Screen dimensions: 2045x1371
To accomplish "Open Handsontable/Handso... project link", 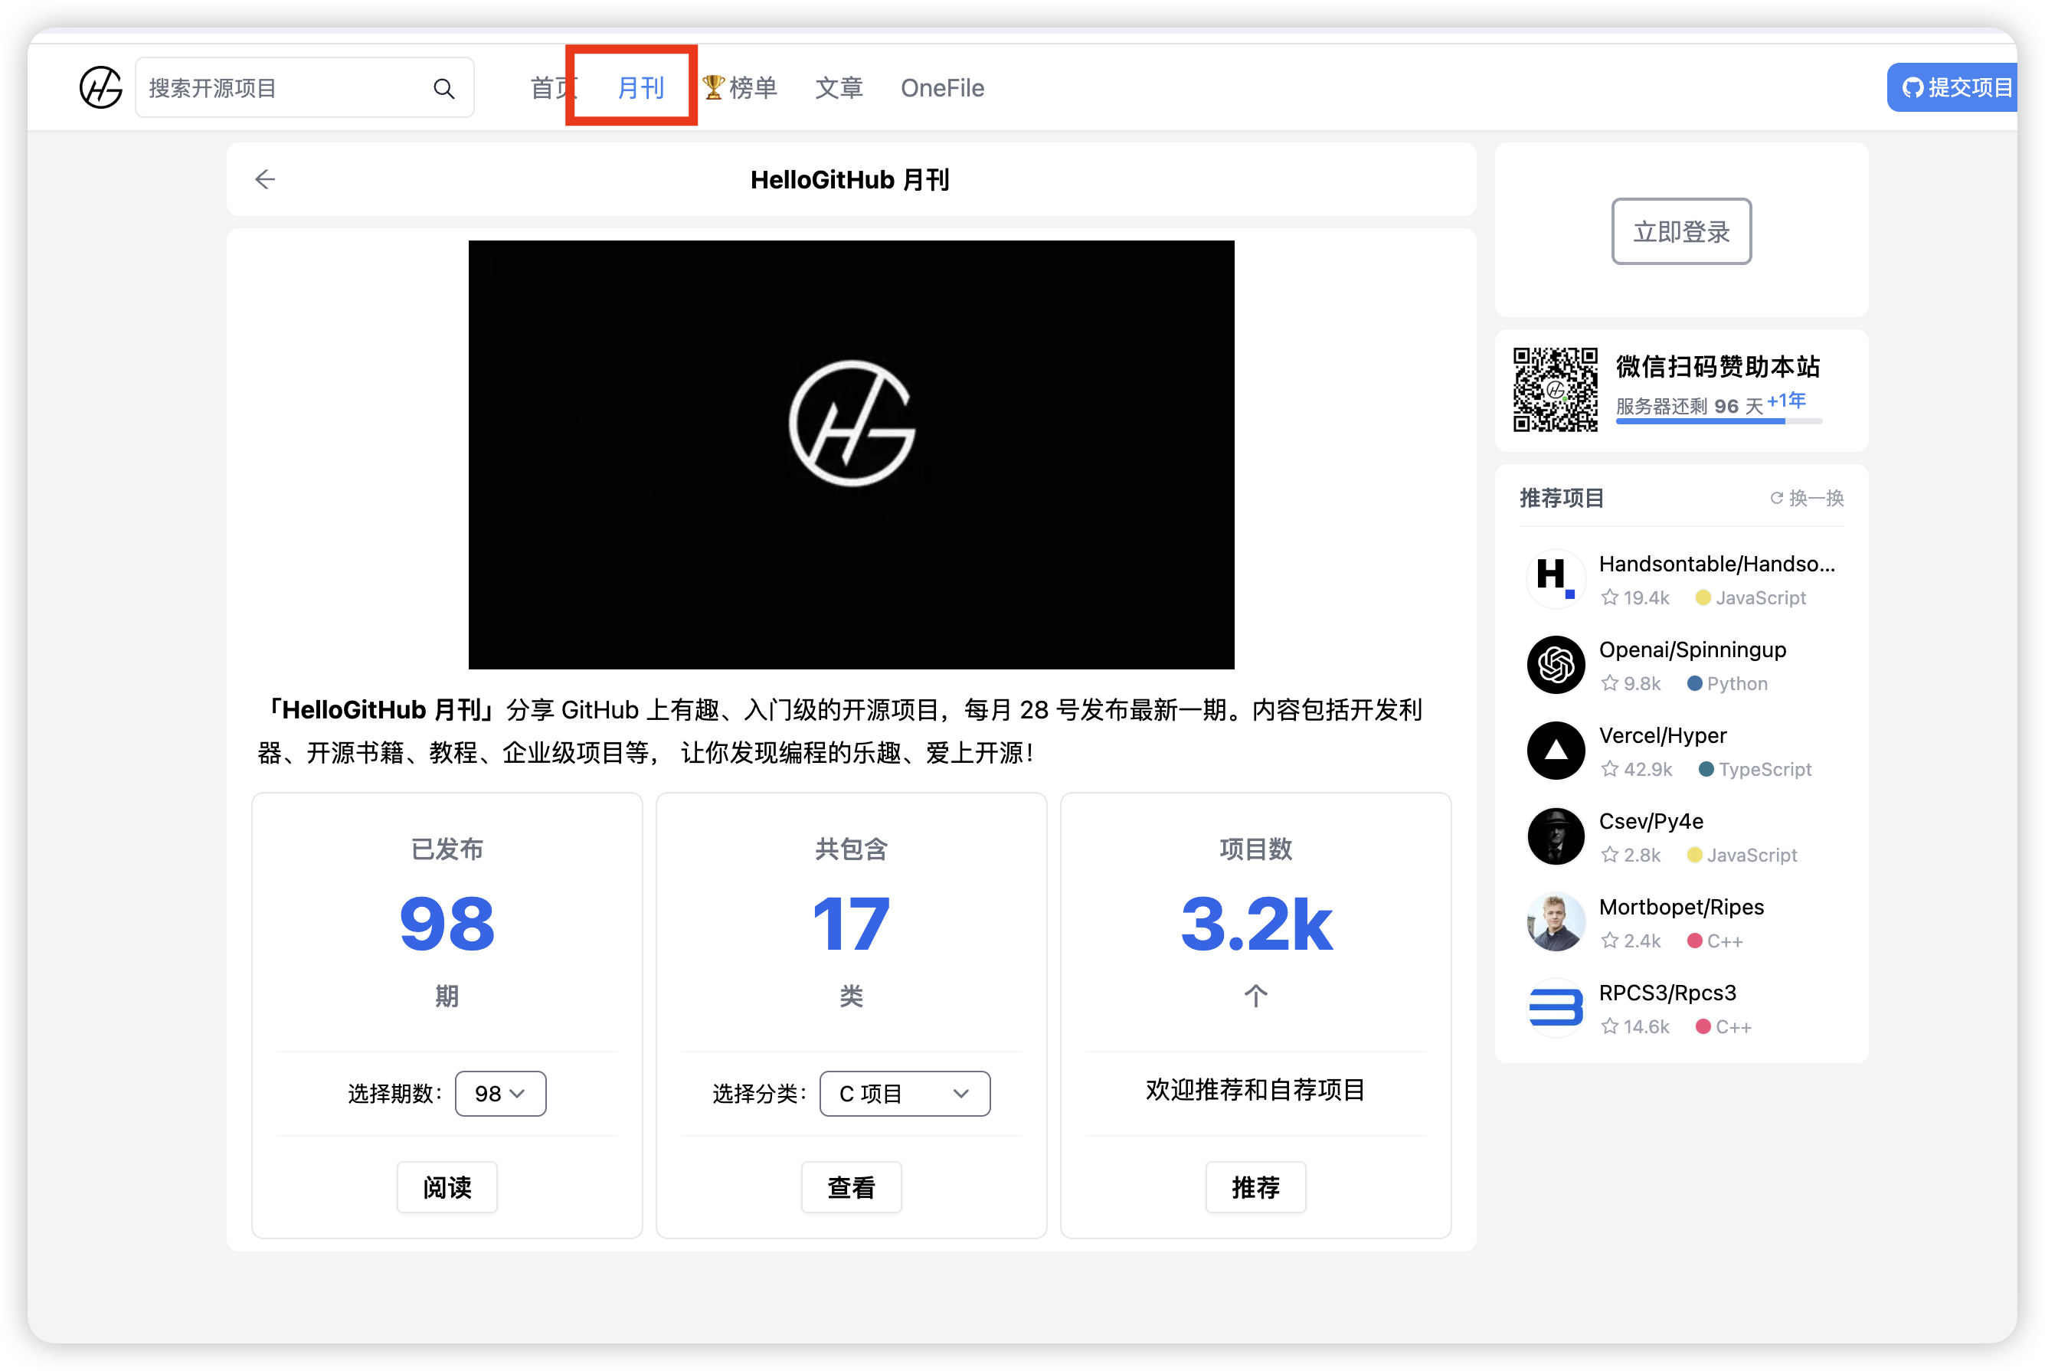I will click(1716, 564).
